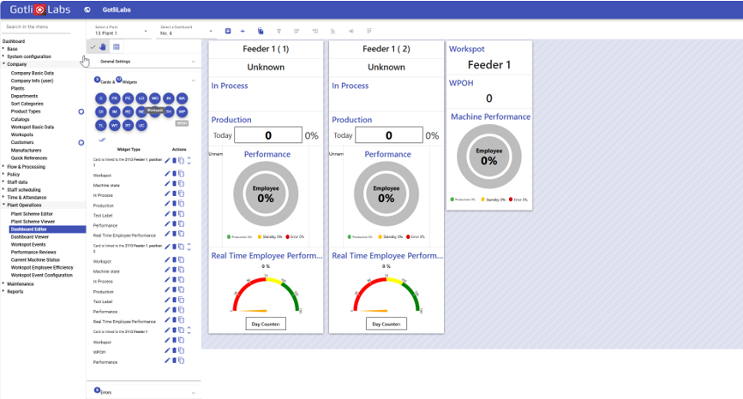Click the Day Counter button in first card

(x=266, y=324)
